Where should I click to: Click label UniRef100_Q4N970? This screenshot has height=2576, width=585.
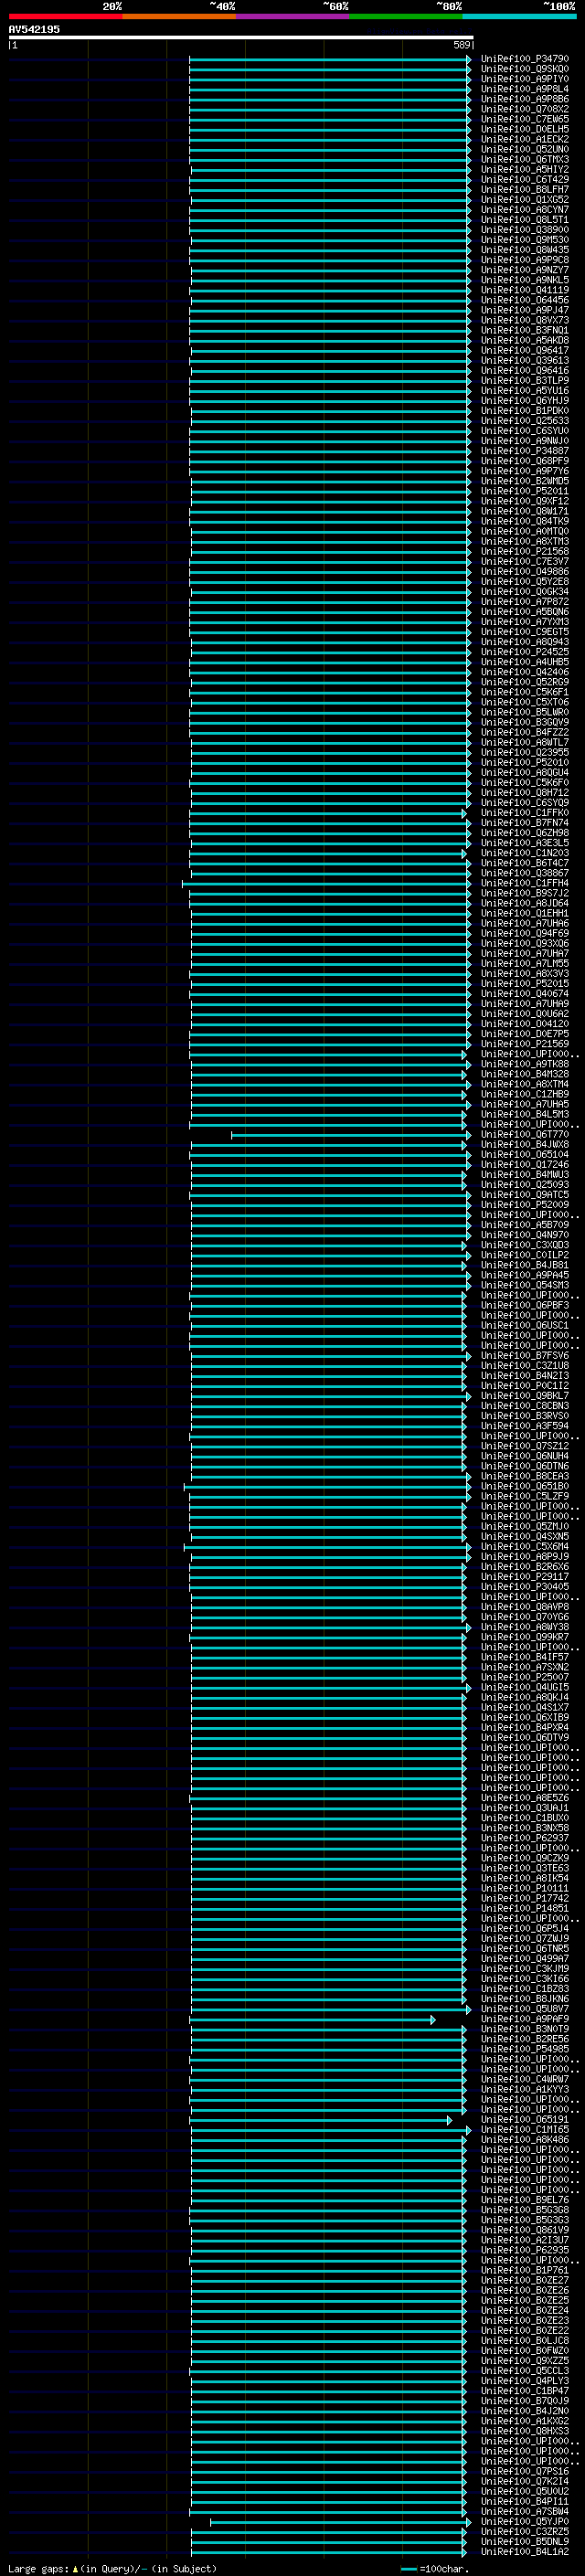tap(524, 1235)
